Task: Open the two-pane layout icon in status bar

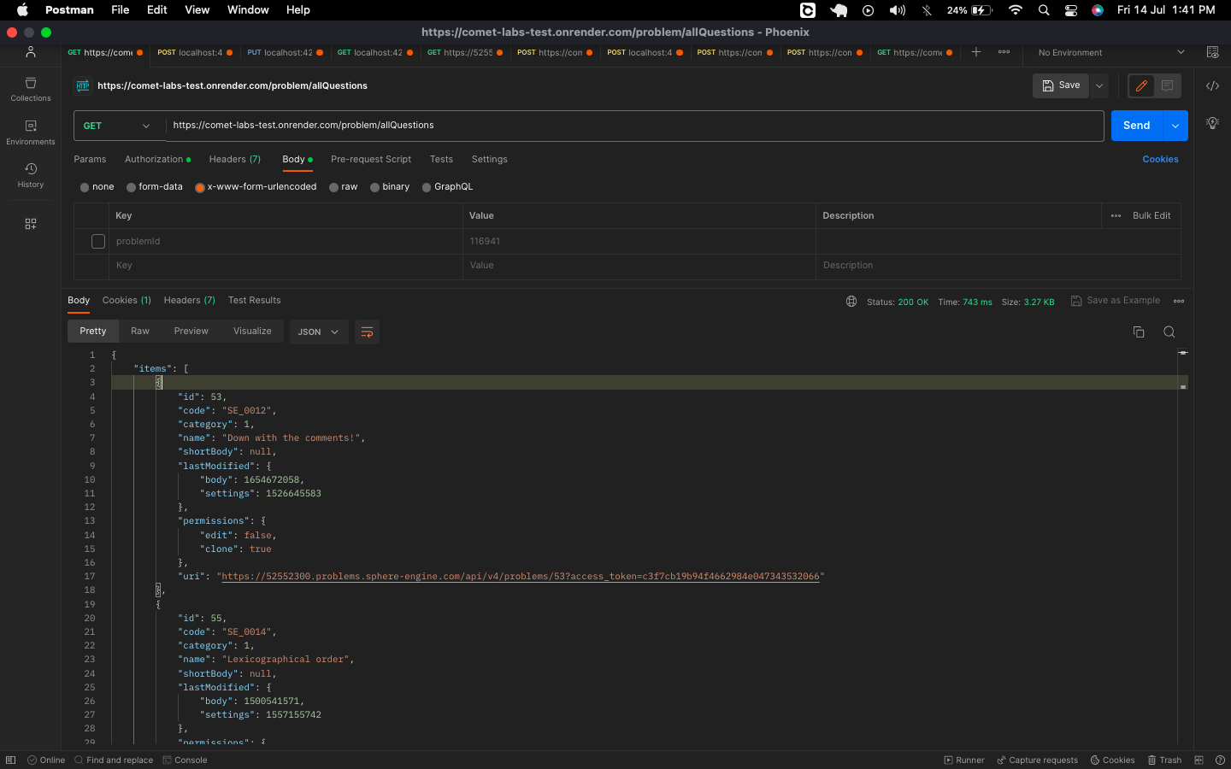Action: pyautogui.click(x=1199, y=760)
